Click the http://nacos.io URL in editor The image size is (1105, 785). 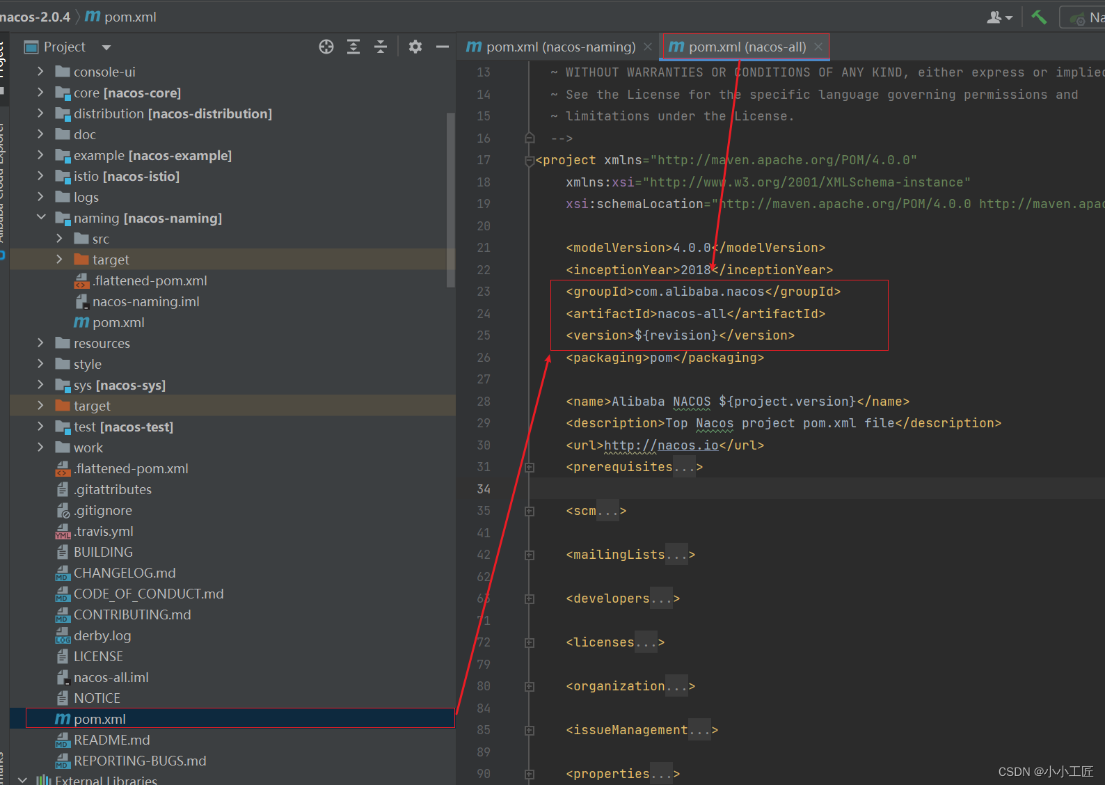pyautogui.click(x=661, y=445)
